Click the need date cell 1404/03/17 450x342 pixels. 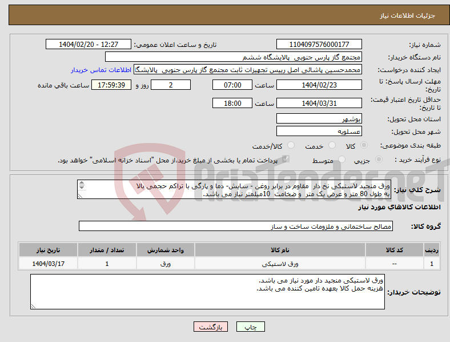click(48, 264)
